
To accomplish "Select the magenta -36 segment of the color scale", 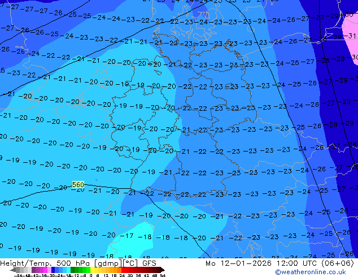I will (x=45, y=270).
